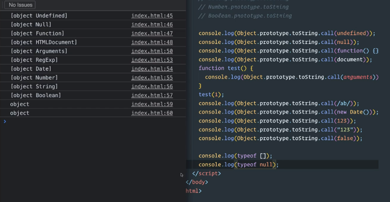Viewport: 390px width, 202px height.
Task: Place cursor on the call(document) code line
Action: [285, 60]
